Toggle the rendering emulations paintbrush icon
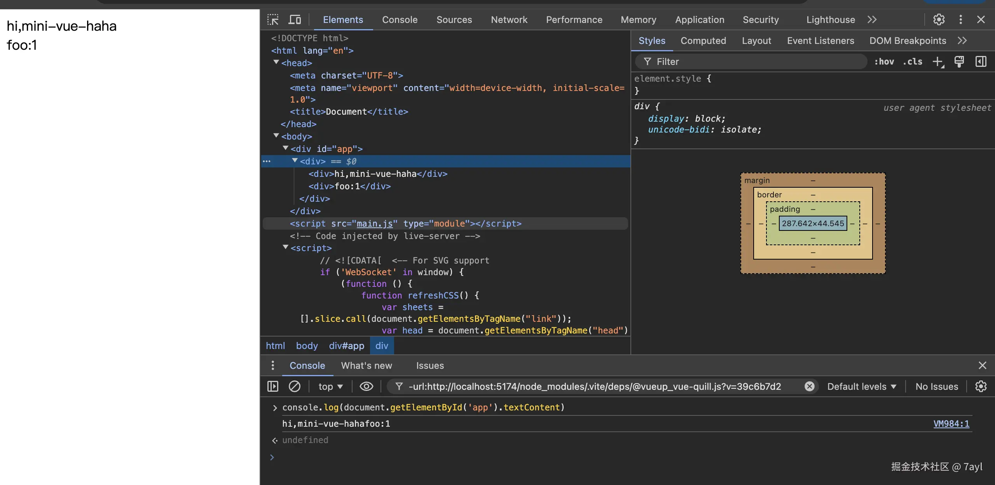Image resolution: width=995 pixels, height=485 pixels. coord(959,61)
